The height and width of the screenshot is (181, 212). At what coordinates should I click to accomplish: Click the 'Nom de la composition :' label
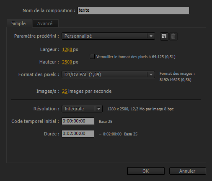coord(49,10)
